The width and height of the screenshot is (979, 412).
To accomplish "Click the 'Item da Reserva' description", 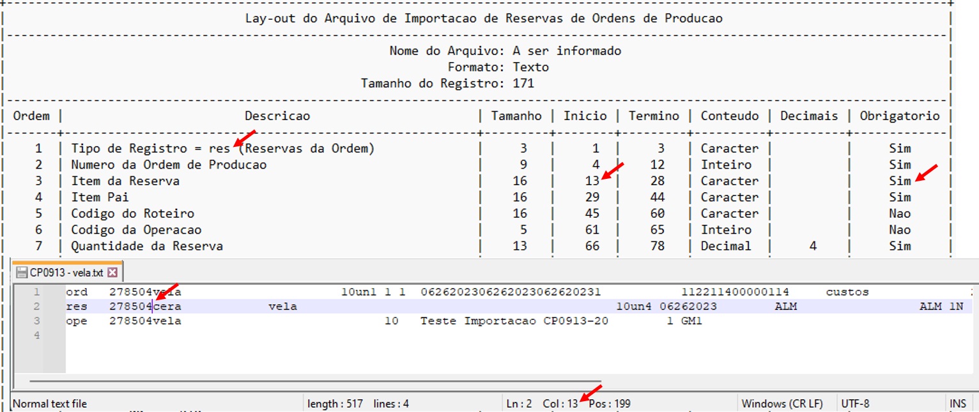I will pos(125,181).
